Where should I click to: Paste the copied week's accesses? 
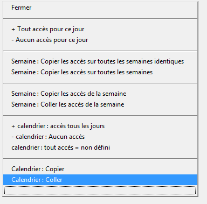[100, 104]
